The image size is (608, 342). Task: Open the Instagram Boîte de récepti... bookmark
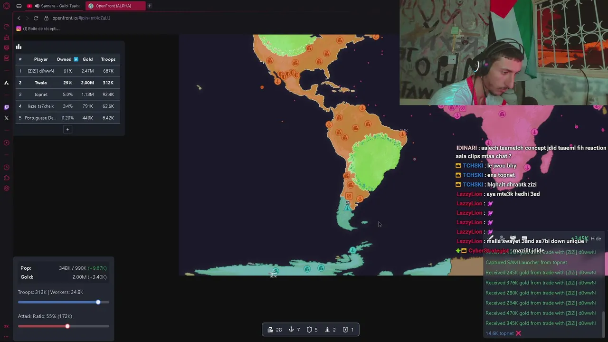pos(38,28)
